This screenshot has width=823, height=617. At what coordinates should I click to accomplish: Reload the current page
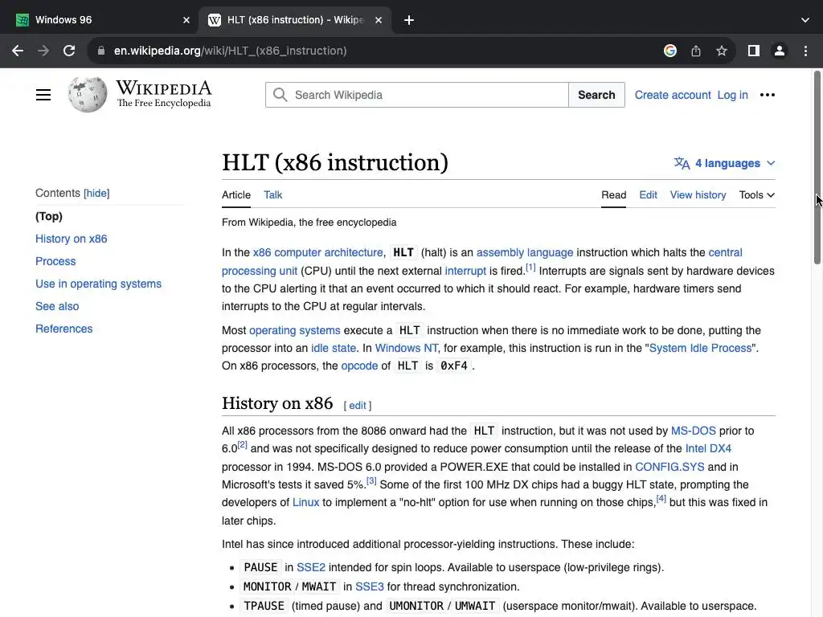(69, 51)
